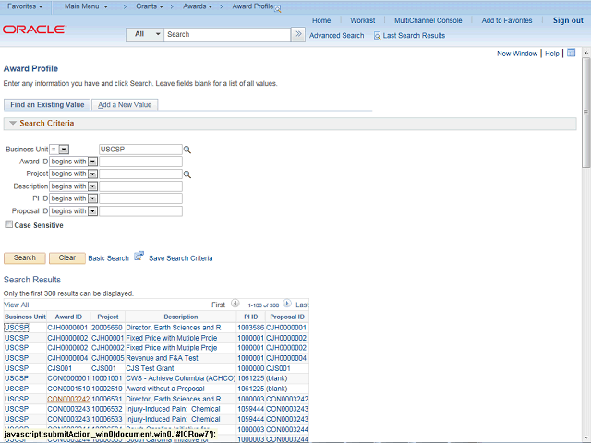
Task: Sort by Award ID column header
Action: tap(68, 317)
